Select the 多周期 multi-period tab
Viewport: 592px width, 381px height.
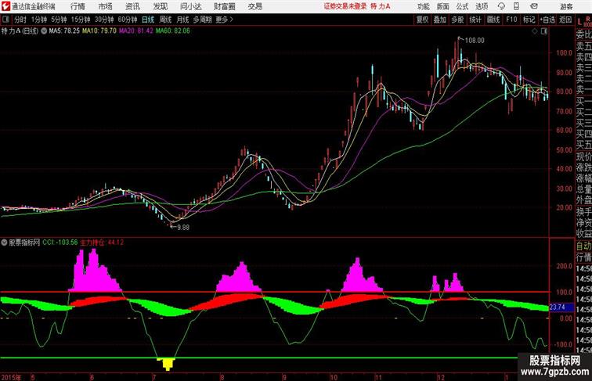pyautogui.click(x=202, y=20)
